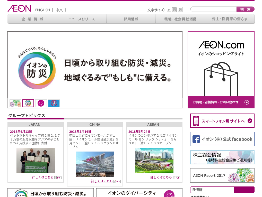Set font size to large あ
Image resolution: width=262 pixels, height=197 pixels.
click(x=180, y=9)
